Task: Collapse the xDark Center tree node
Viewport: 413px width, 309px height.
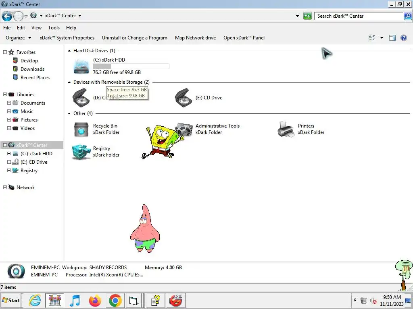Action: click(x=5, y=145)
